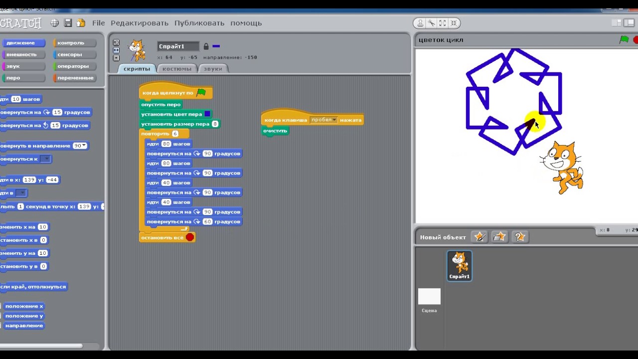Paint a new sprite star-brush button
Screen dimensions: 638x359
(479, 237)
